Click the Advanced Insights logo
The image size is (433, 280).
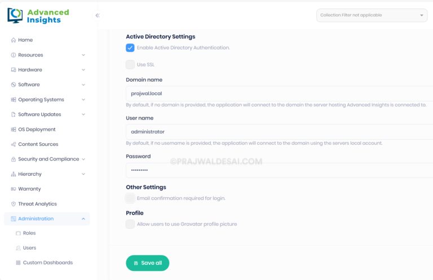(x=38, y=16)
